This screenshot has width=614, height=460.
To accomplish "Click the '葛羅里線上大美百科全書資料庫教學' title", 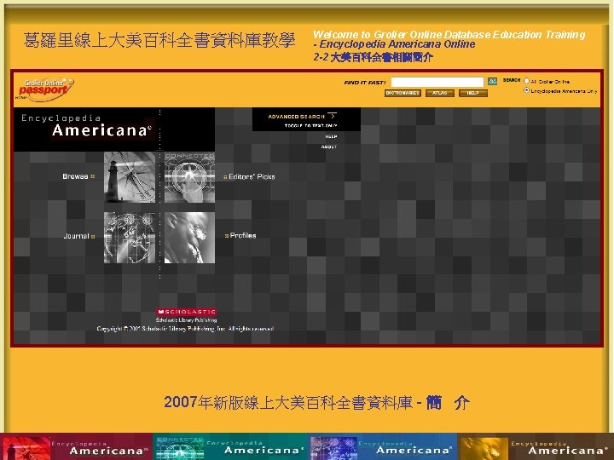I will 159,40.
